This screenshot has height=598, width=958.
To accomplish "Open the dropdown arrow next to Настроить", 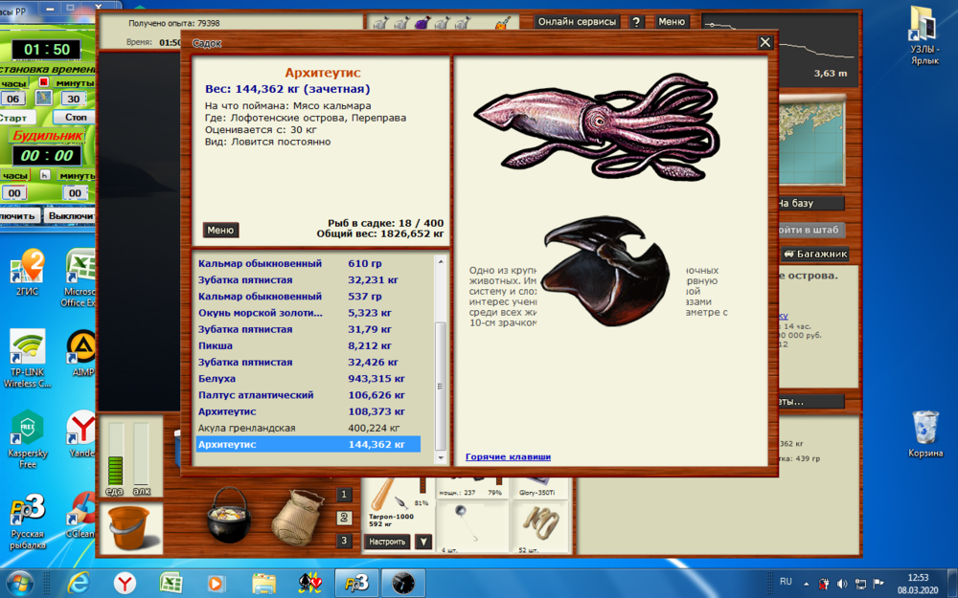I will (x=424, y=541).
